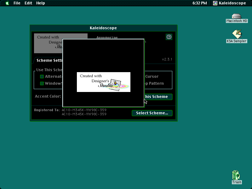The height and width of the screenshot is (189, 252).
Task: Select the Trash icon on the desktop
Action: point(237,177)
